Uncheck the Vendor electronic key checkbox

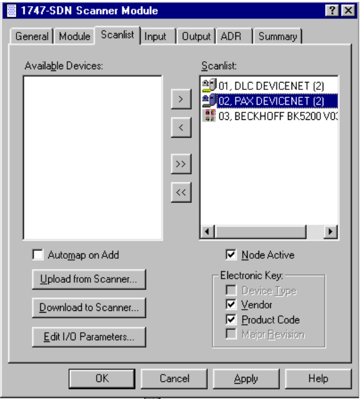click(x=231, y=305)
